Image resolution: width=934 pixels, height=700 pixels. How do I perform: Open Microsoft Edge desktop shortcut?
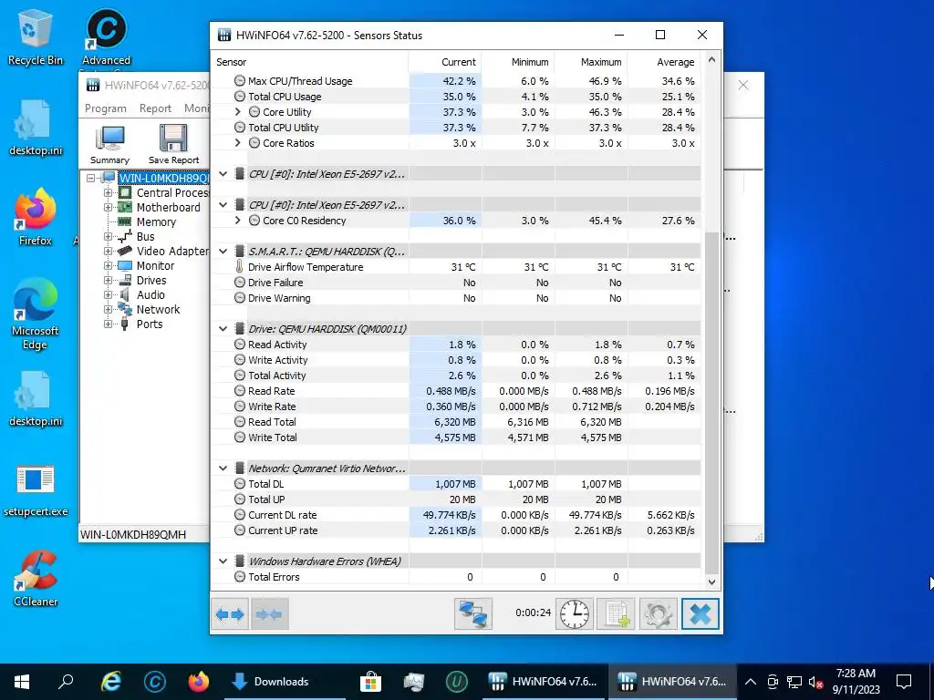pos(36,314)
